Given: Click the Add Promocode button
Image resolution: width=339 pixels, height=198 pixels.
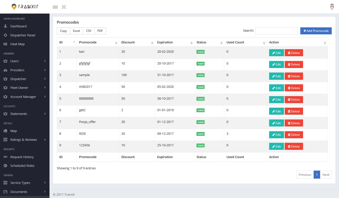Looking at the screenshot, I should tap(316, 31).
